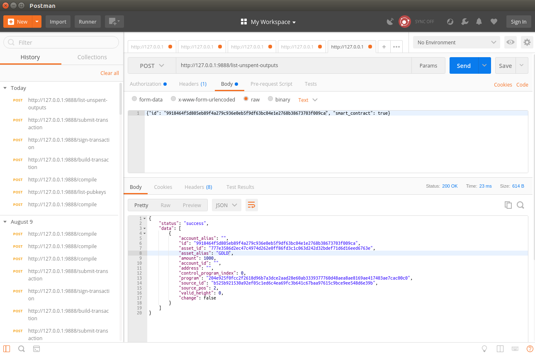This screenshot has height=355, width=535.
Task: Open the manage environments gear icon
Action: tap(527, 42)
